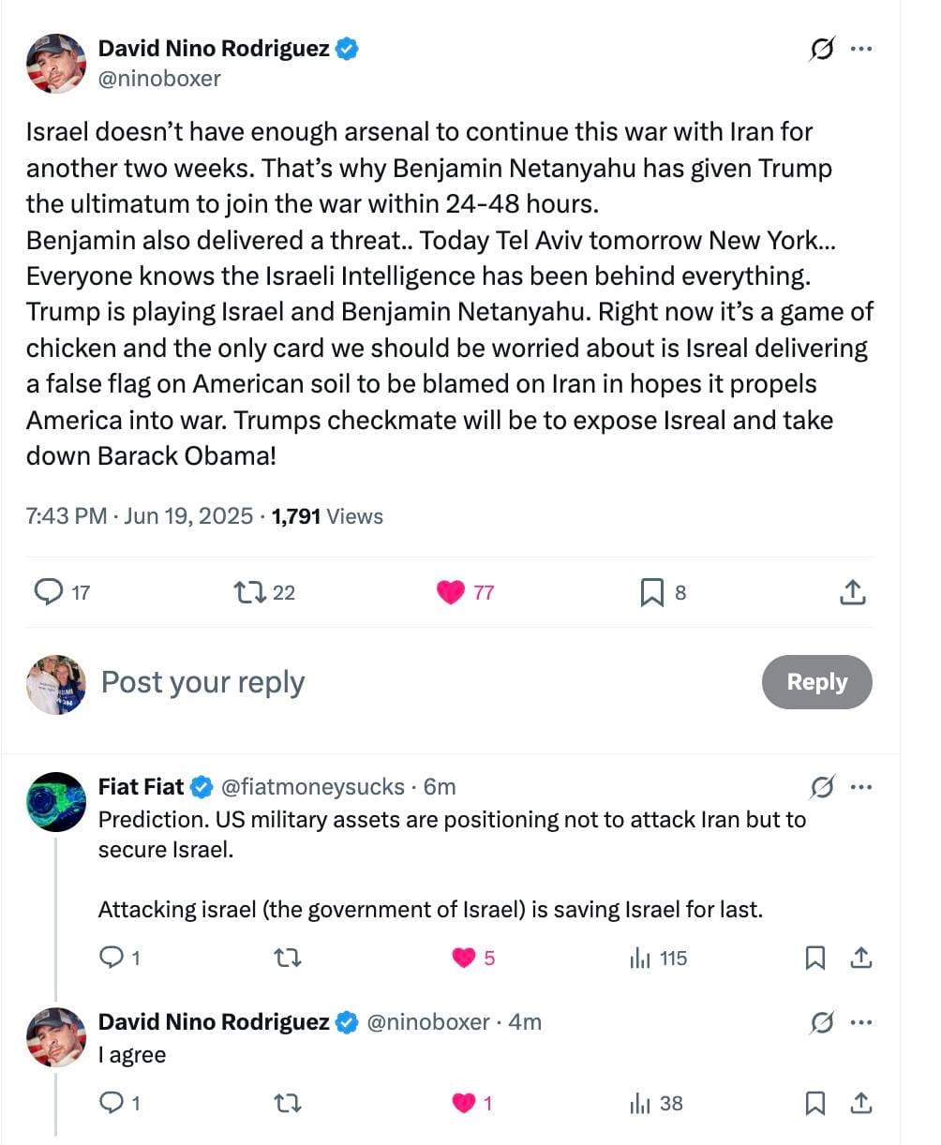
Task: Like the main post by David Nino Rodriguez
Action: coord(451,592)
